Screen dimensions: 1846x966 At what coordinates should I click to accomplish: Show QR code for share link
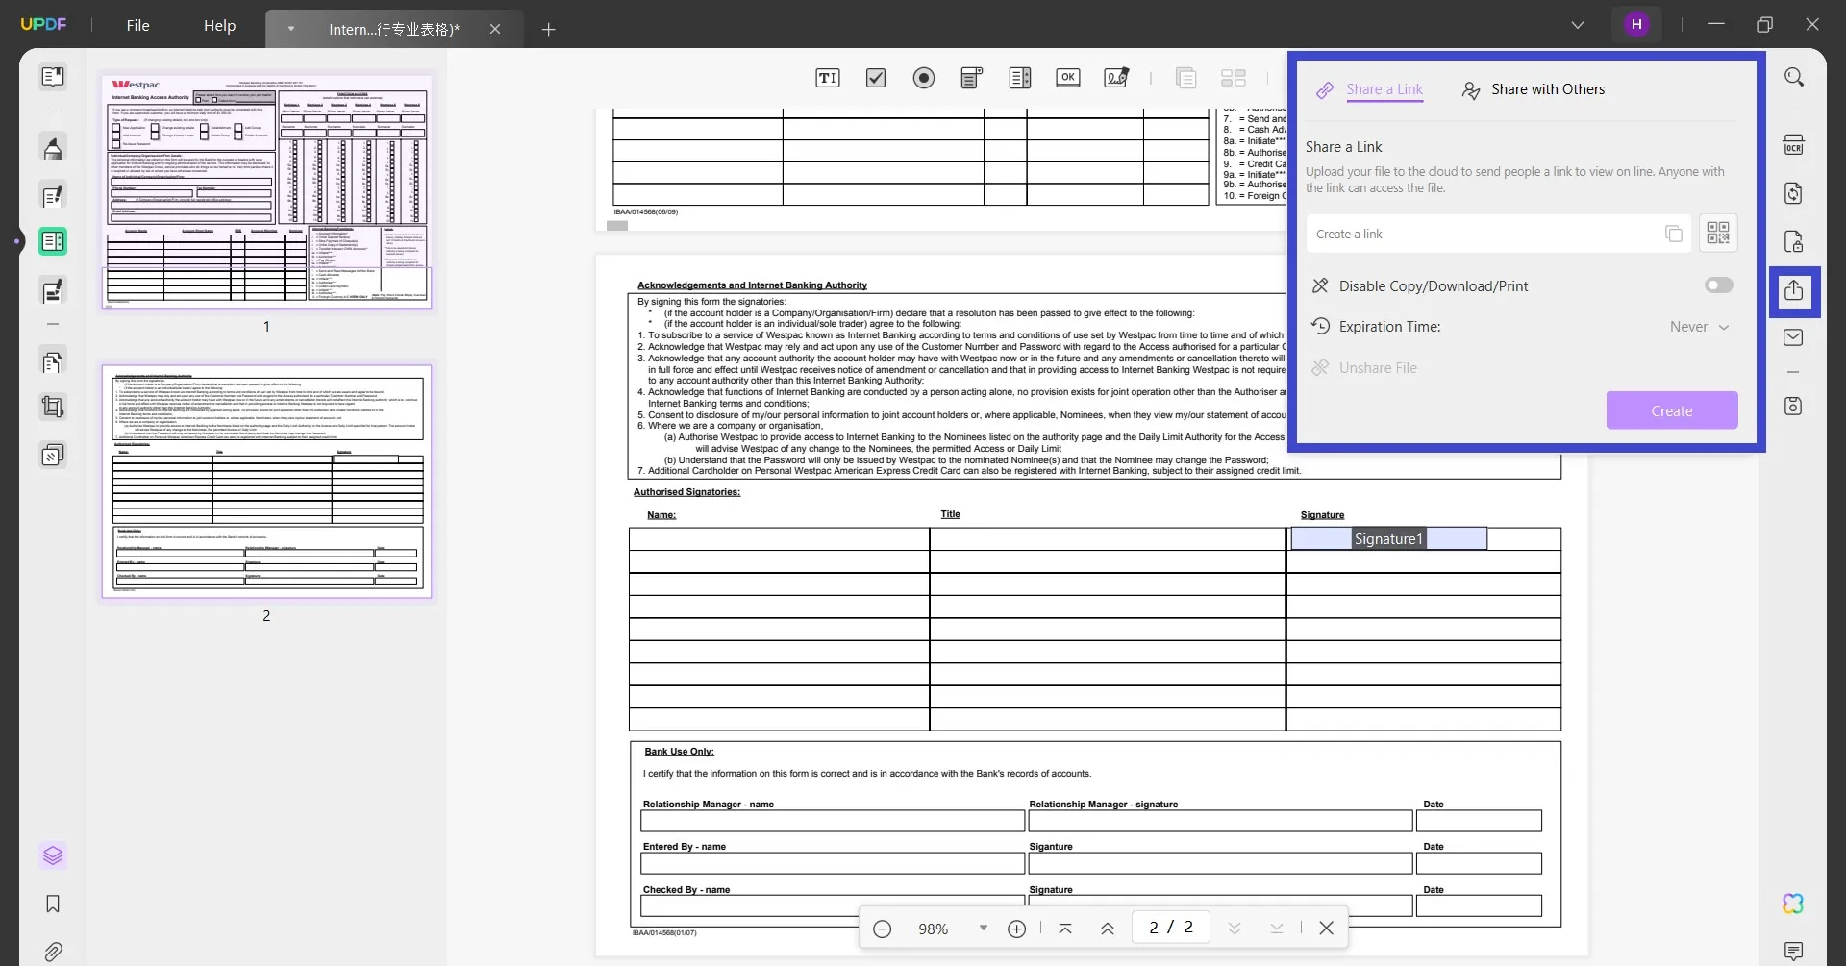pyautogui.click(x=1718, y=233)
